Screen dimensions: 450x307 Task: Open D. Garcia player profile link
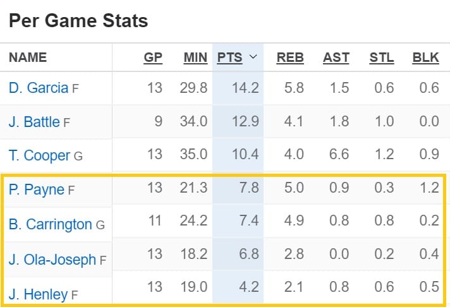(x=39, y=88)
